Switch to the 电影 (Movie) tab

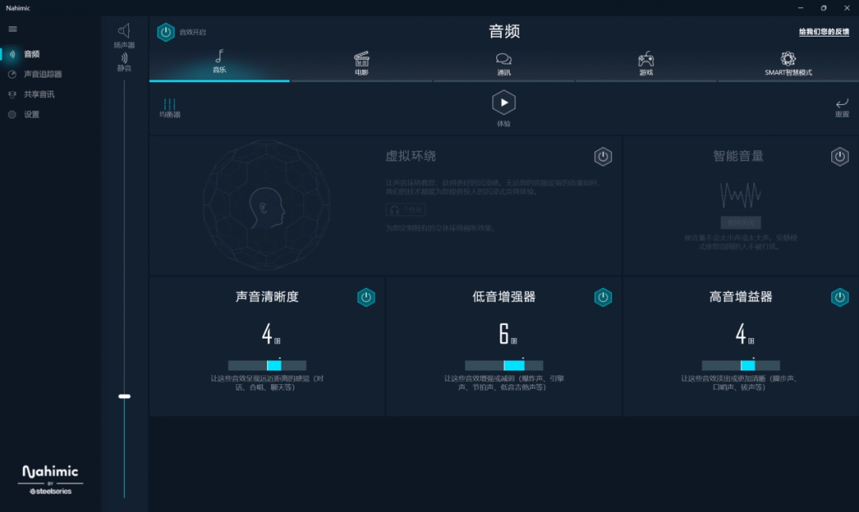[360, 64]
